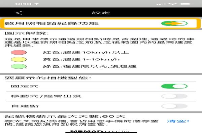
Task: Tap the back arrow in header
Action: click(19, 13)
